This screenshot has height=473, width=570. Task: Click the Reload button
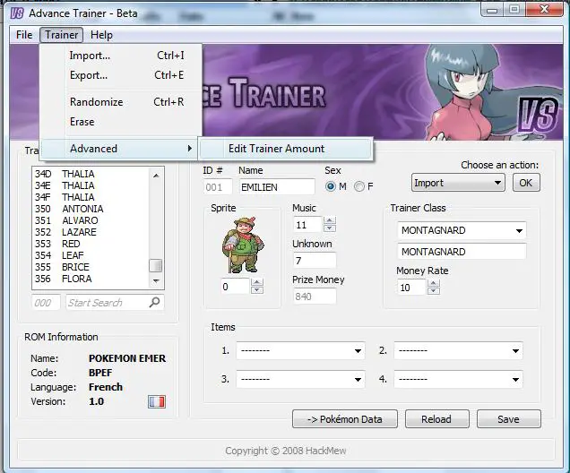[436, 419]
